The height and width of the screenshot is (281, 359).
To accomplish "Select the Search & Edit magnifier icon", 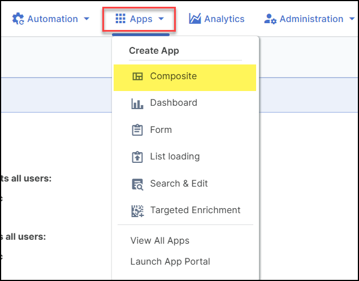I will 137,184.
